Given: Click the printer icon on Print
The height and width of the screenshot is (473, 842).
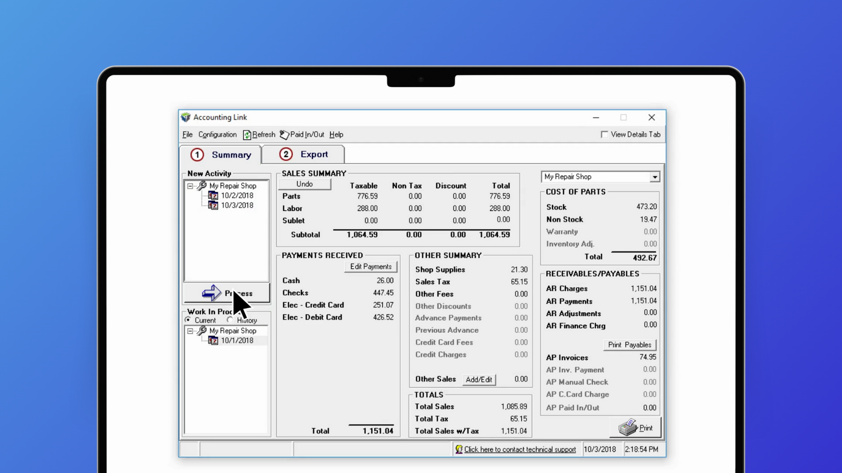Looking at the screenshot, I should (628, 427).
